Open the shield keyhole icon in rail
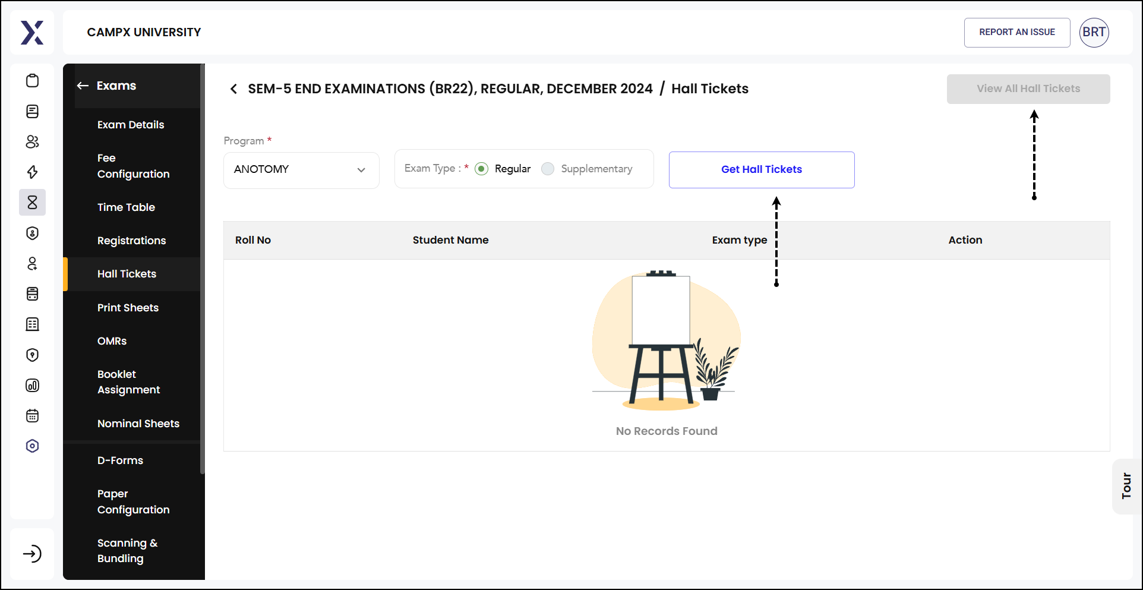This screenshot has width=1143, height=590. 33,355
